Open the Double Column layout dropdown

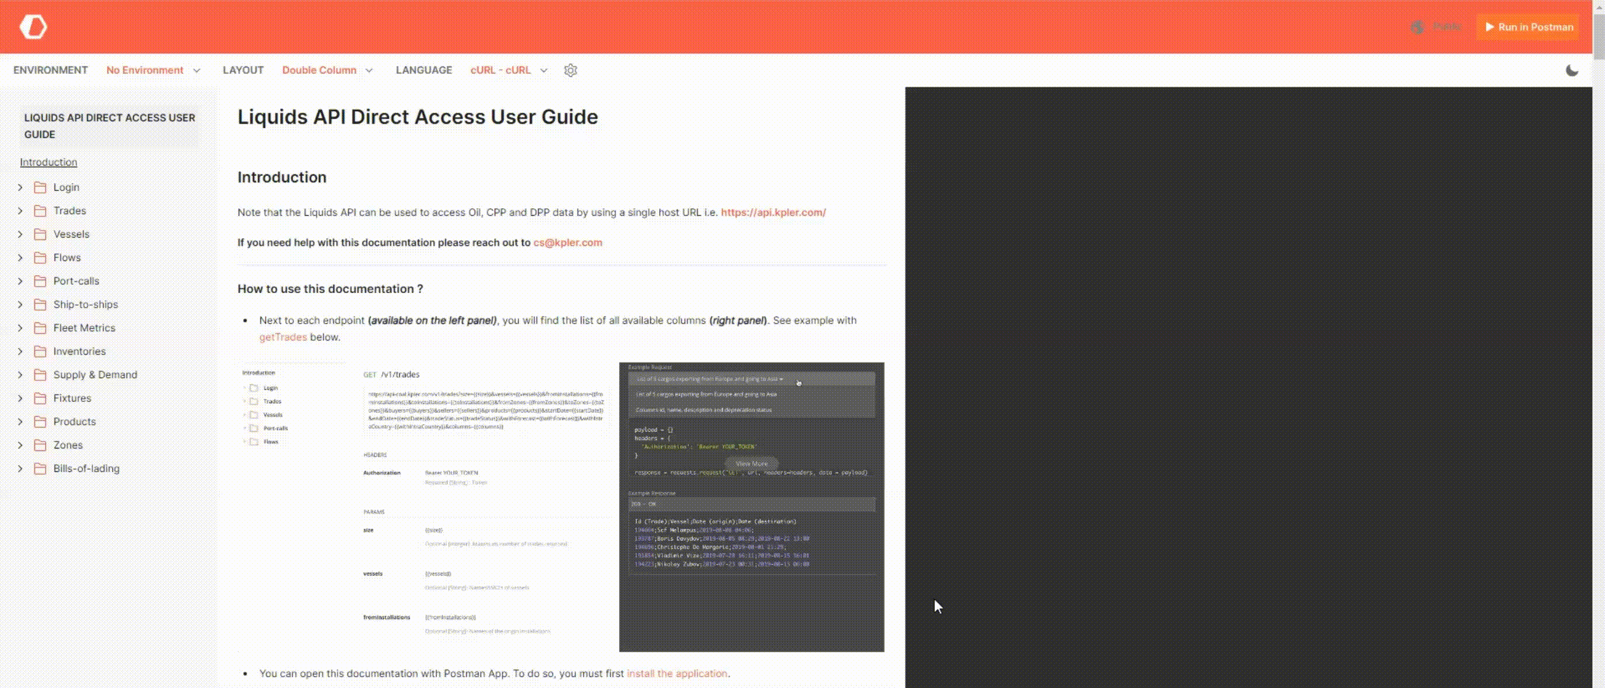327,70
